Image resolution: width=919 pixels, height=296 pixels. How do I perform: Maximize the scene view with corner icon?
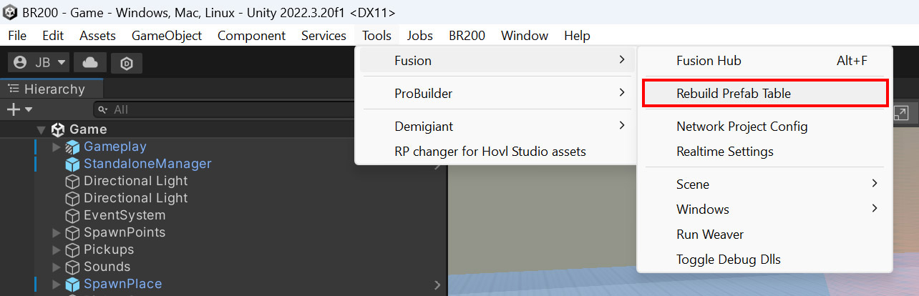click(901, 113)
